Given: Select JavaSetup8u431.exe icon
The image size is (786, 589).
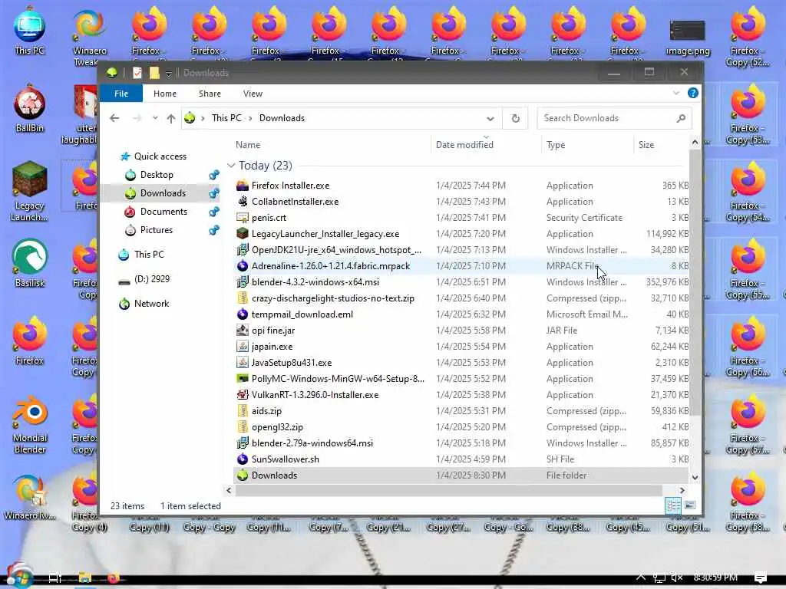Looking at the screenshot, I should coord(243,362).
